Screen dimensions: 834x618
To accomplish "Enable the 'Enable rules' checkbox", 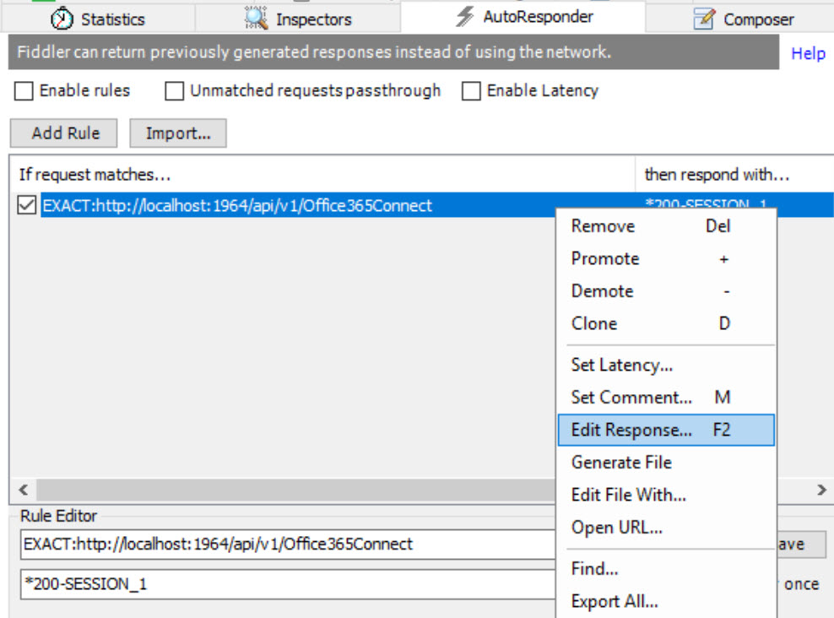I will 24,90.
